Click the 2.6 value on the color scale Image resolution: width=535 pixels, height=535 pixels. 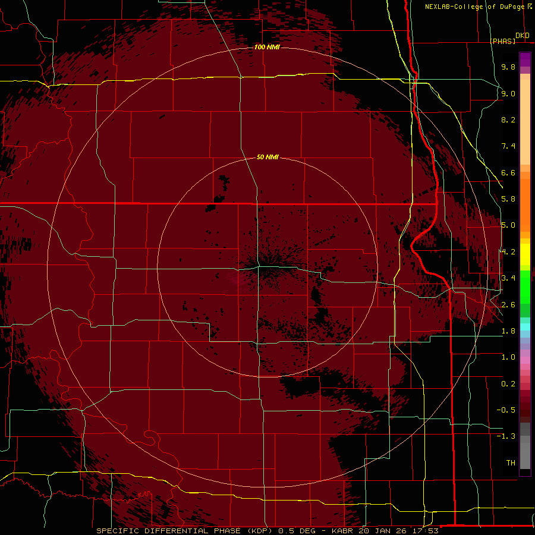tap(508, 305)
